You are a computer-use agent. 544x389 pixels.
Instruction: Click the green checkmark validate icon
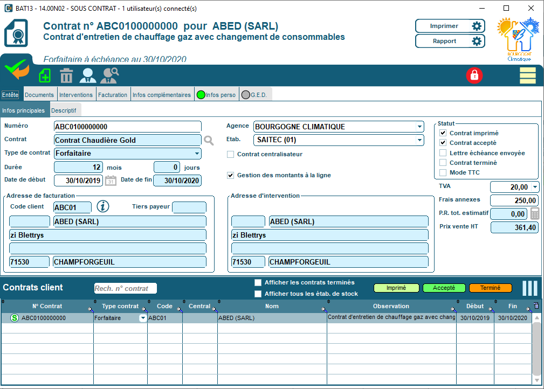(17, 70)
